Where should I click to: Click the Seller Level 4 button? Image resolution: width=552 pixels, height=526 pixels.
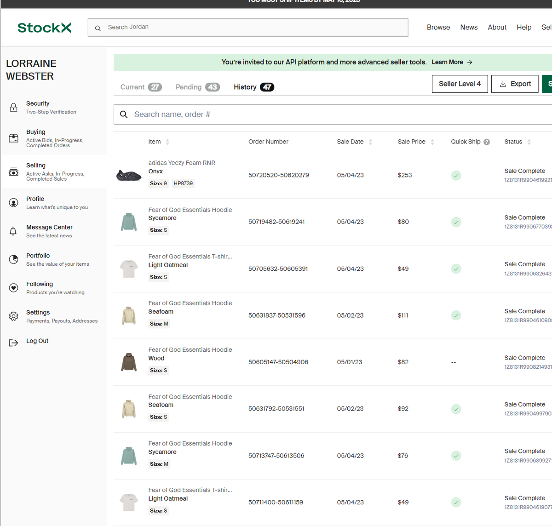click(x=460, y=84)
